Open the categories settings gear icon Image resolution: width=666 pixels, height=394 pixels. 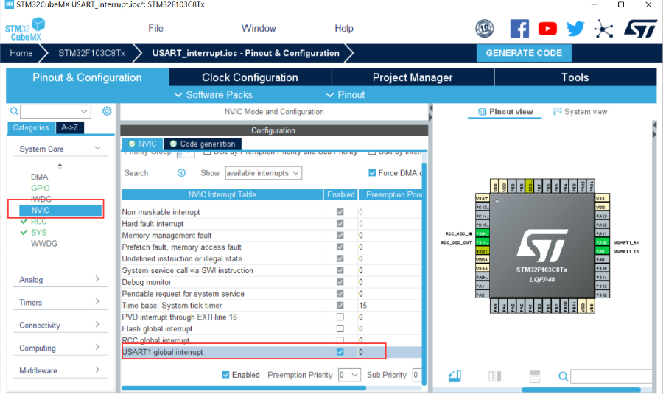[x=107, y=111]
